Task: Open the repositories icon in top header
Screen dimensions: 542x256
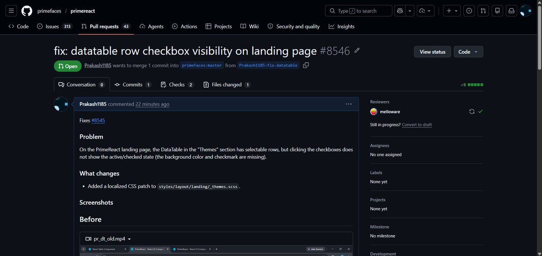Action: pos(497,10)
